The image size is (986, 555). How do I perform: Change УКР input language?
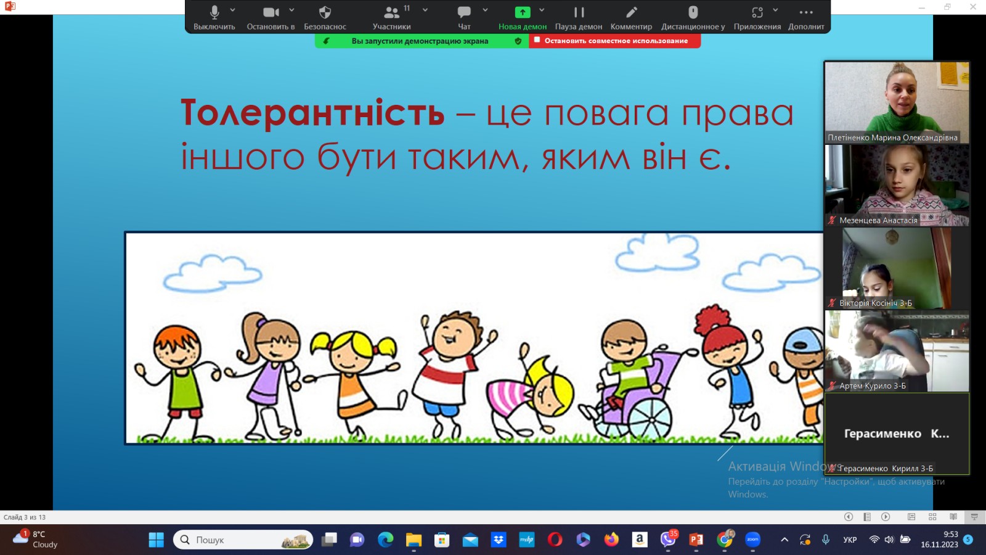850,540
